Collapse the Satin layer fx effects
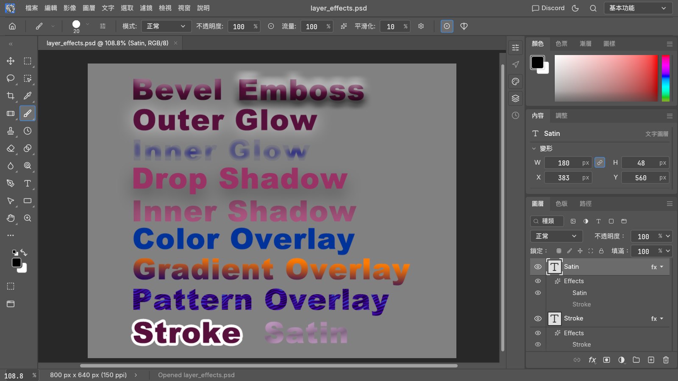 (662, 267)
